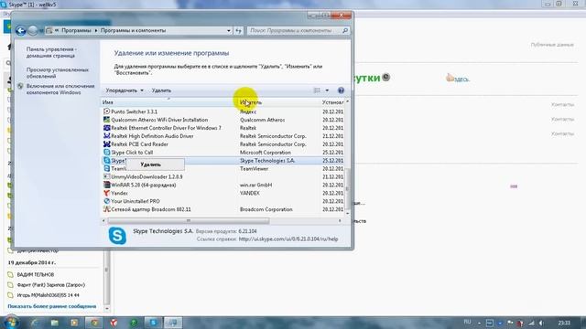Select the Broadcom Corporation publisher cell
The height and width of the screenshot is (329, 586).
(x=266, y=209)
